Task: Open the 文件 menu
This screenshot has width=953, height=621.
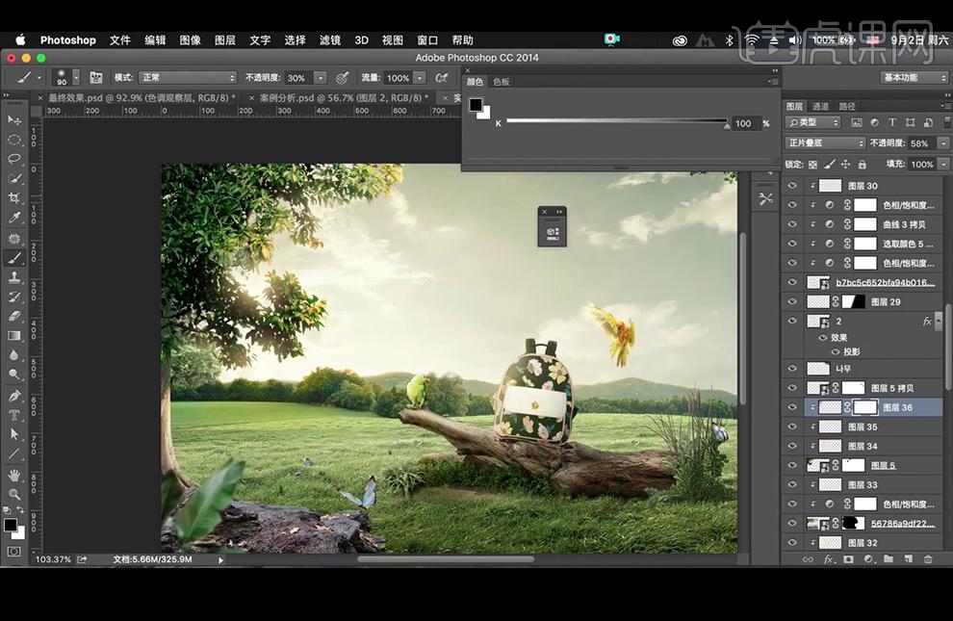Action: 119,40
